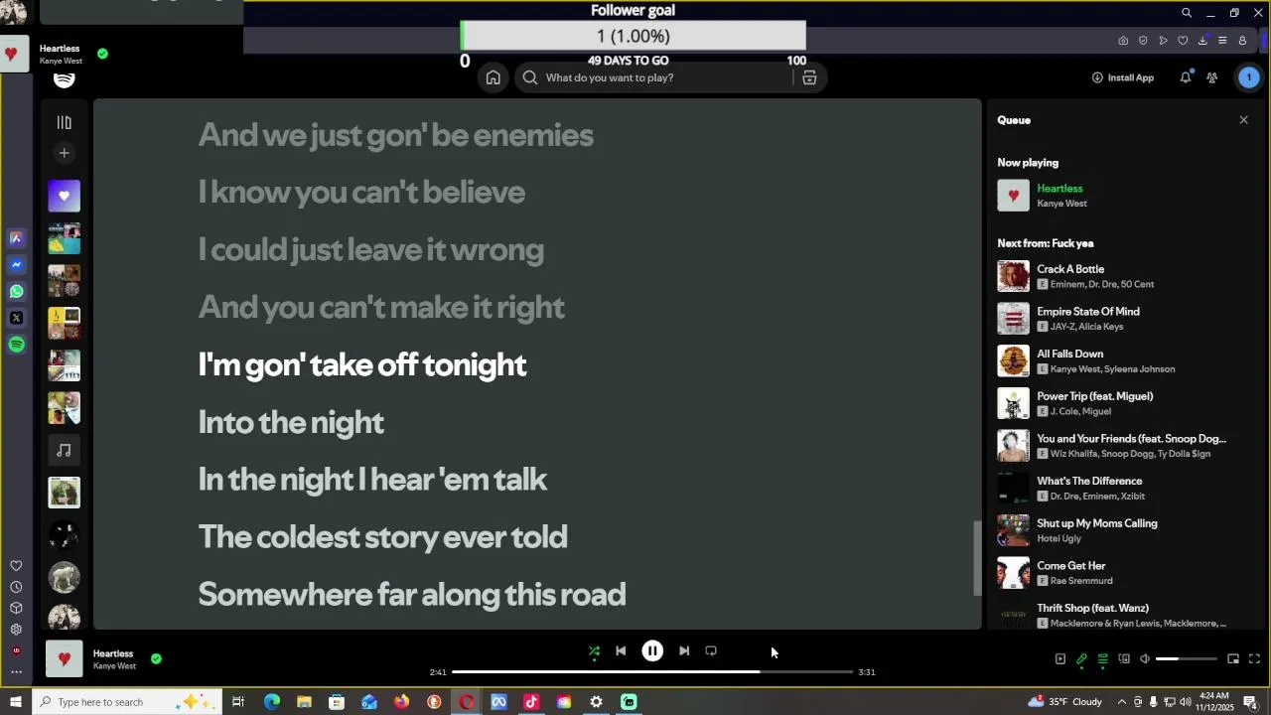Image resolution: width=1271 pixels, height=715 pixels.
Task: Open Liked Songs playlist
Action: pyautogui.click(x=65, y=196)
